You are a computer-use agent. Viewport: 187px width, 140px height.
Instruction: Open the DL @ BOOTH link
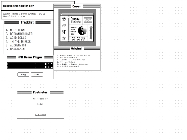[x=40, y=115]
